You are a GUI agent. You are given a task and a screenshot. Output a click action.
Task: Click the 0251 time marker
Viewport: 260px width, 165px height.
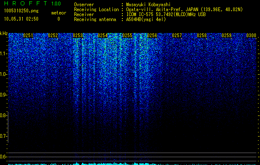point(28,35)
